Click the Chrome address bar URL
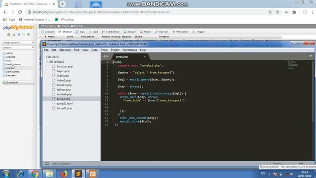The height and width of the screenshot is (178, 316). pyautogui.click(x=101, y=12)
